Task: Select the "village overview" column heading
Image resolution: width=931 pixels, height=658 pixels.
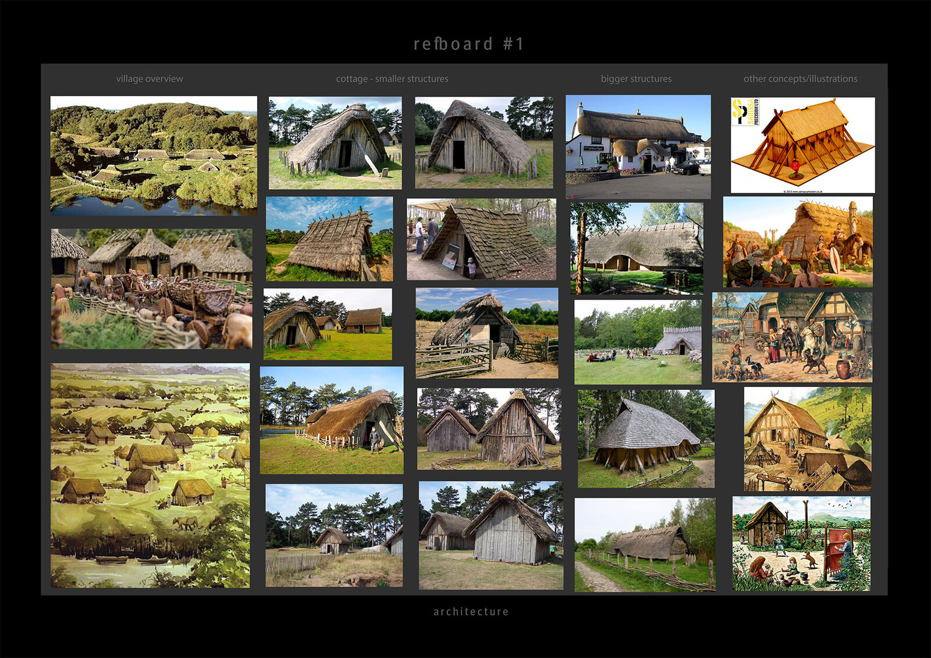Action: click(150, 79)
